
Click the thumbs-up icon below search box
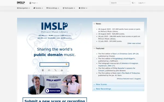click(62, 70)
